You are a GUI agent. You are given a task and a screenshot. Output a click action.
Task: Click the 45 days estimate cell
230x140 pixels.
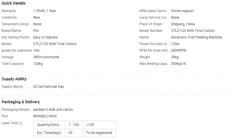point(74,133)
